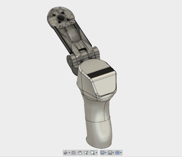Image resolution: width=182 pixels, height=157 pixels.
Task: Select the dark strip on the handle head
Action: pos(100,73)
